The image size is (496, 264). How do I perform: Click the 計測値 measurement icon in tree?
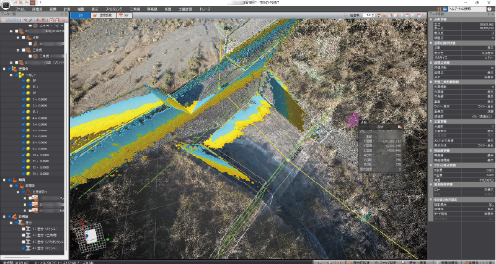pos(14,216)
